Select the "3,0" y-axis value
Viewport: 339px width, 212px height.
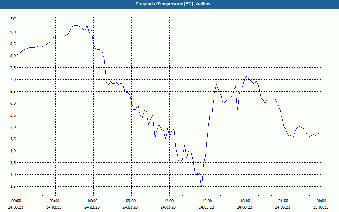[13, 175]
